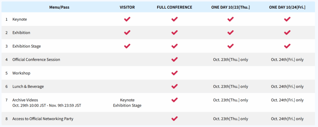
Task: Click the Exhibition checkmark for 10/24 Friday pass
Action: (x=287, y=32)
